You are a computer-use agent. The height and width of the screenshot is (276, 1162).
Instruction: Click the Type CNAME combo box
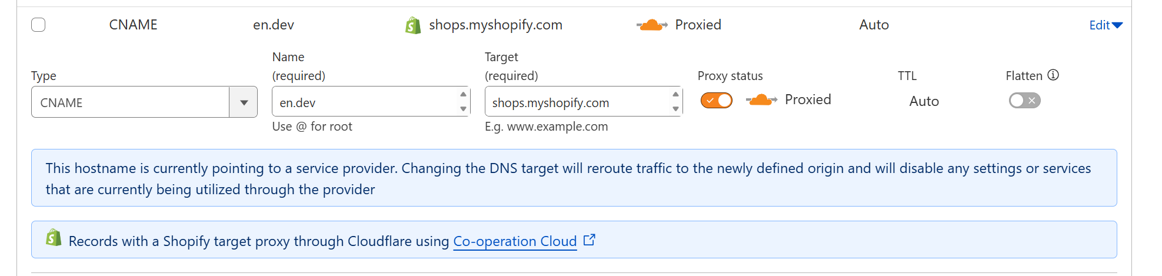(130, 102)
